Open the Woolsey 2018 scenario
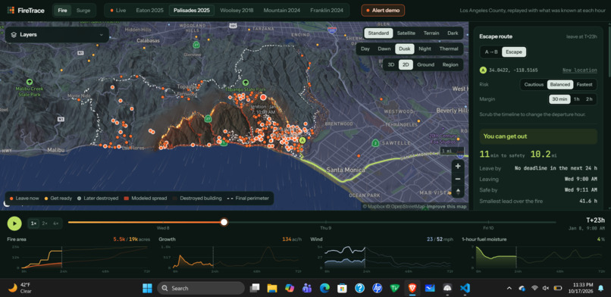The width and height of the screenshot is (611, 297). [237, 11]
